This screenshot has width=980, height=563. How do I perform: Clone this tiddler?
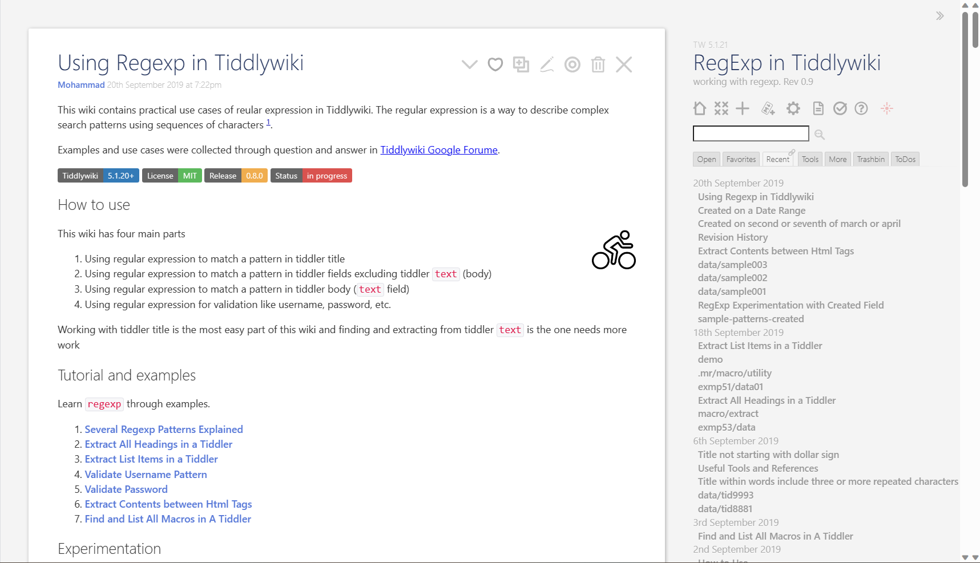[521, 64]
